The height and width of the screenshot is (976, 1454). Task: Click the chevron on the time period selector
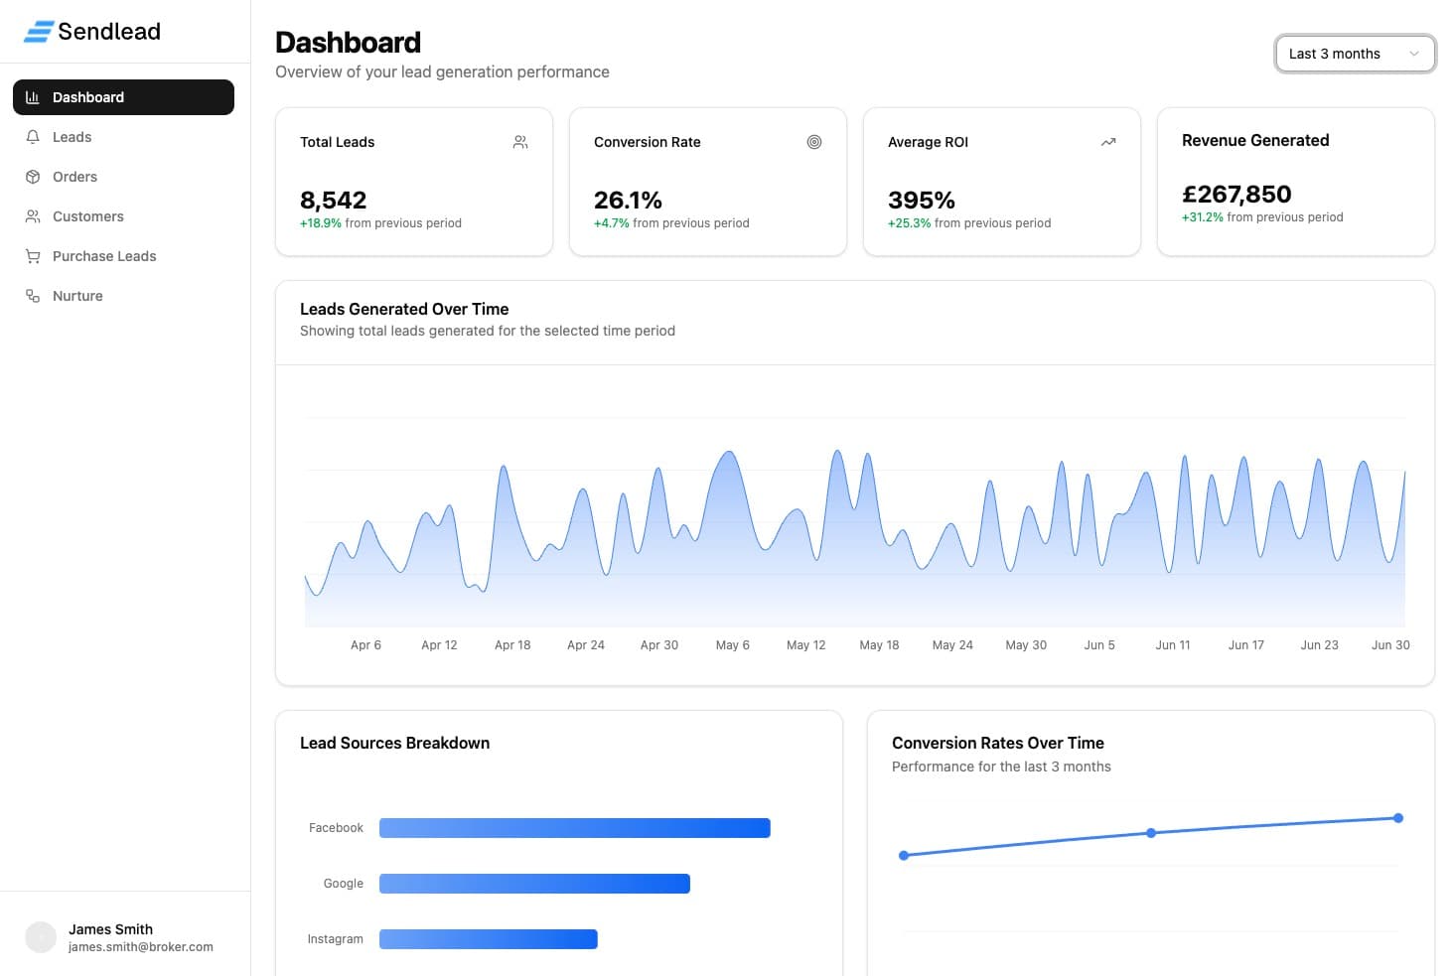pos(1414,54)
